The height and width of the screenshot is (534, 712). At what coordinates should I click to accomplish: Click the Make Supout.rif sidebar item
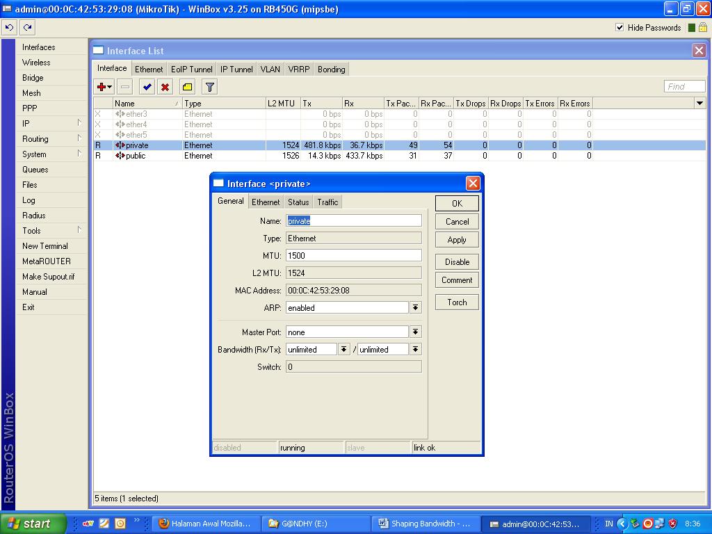pyautogui.click(x=51, y=276)
